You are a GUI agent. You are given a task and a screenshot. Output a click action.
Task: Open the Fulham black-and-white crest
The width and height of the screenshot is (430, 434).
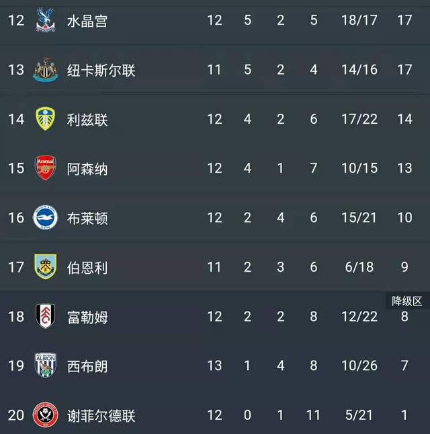click(x=45, y=316)
